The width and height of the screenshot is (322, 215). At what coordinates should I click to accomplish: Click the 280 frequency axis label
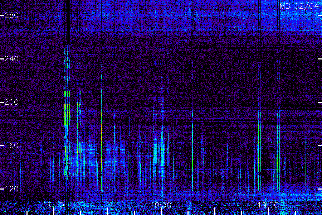[11, 15]
